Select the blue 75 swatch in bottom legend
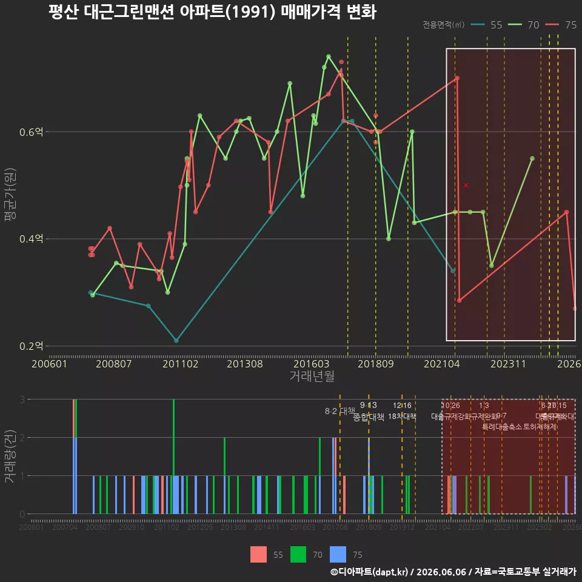This screenshot has width=582, height=582. coord(338,555)
